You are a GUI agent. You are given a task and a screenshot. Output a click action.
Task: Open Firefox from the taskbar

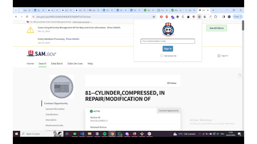134,134
